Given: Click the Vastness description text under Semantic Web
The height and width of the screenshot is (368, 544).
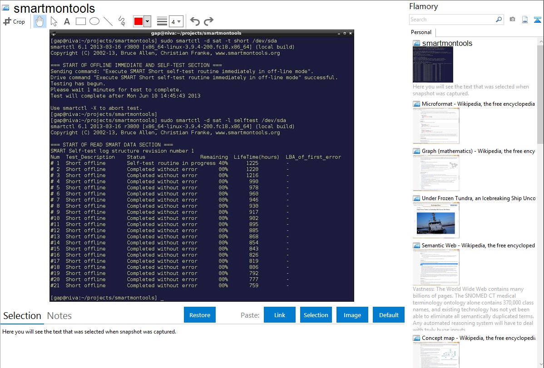Looking at the screenshot, I should [x=474, y=309].
